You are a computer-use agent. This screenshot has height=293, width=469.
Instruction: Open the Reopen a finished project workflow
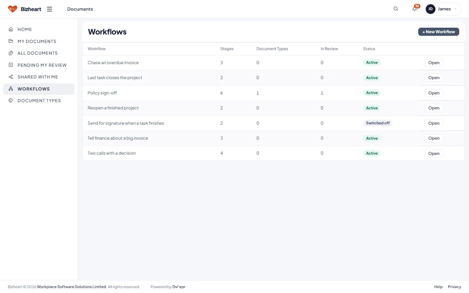click(x=433, y=108)
